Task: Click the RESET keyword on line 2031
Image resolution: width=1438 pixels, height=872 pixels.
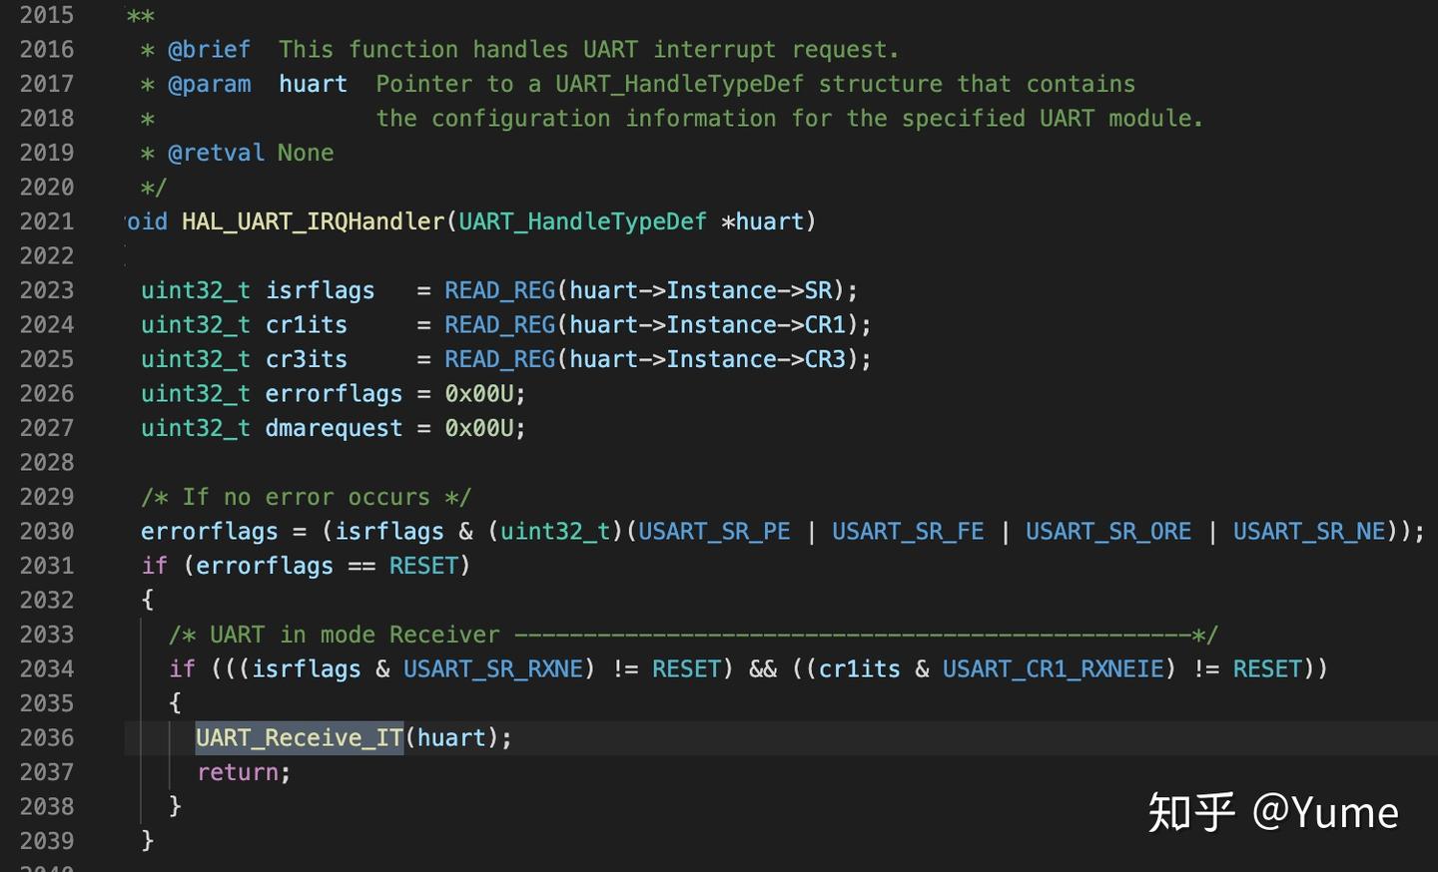Action: pos(423,566)
